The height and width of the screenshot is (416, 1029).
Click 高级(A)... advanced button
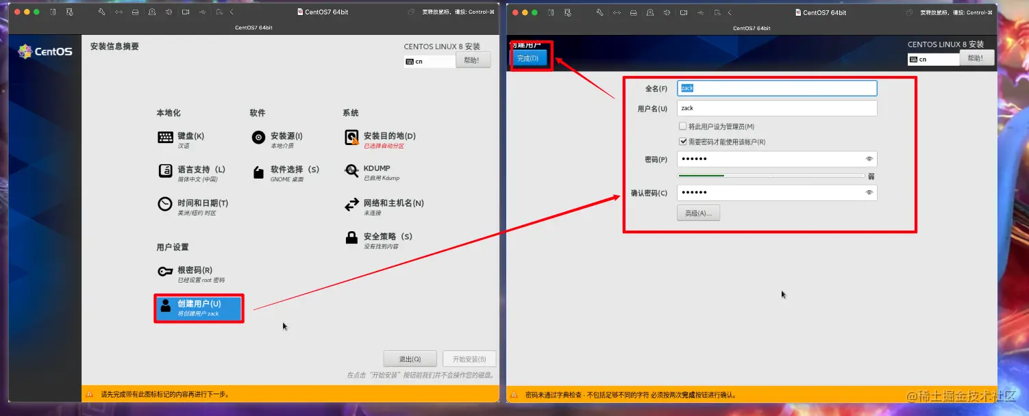pyautogui.click(x=698, y=213)
